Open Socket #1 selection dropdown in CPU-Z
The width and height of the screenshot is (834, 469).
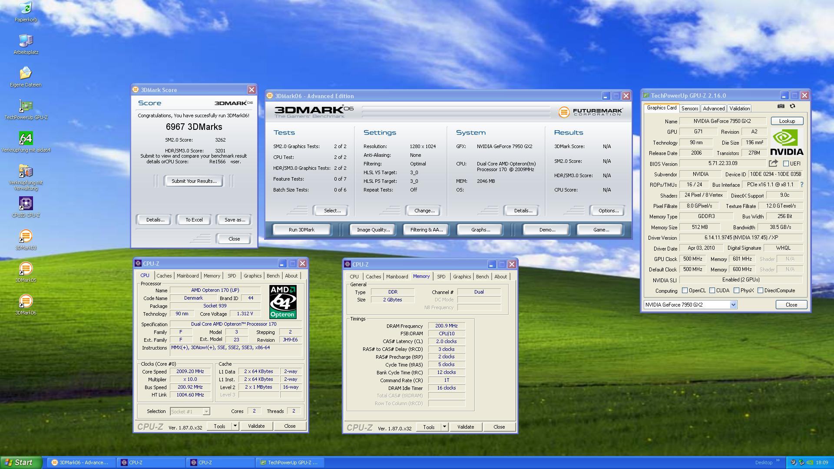click(206, 411)
